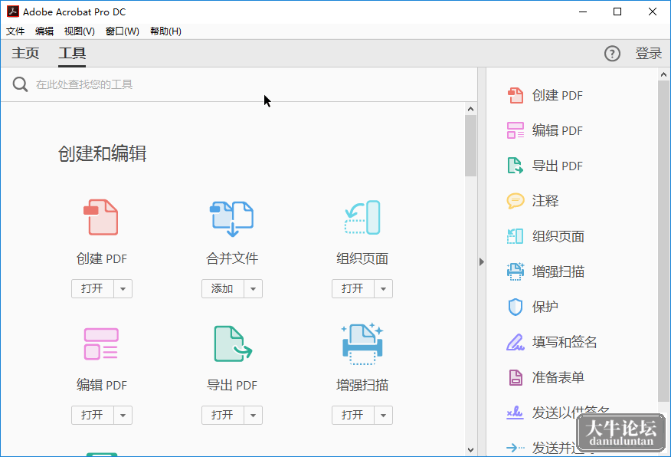Image resolution: width=671 pixels, height=457 pixels.
Task: Click 准备表单 label in right sidebar
Action: tap(558, 377)
